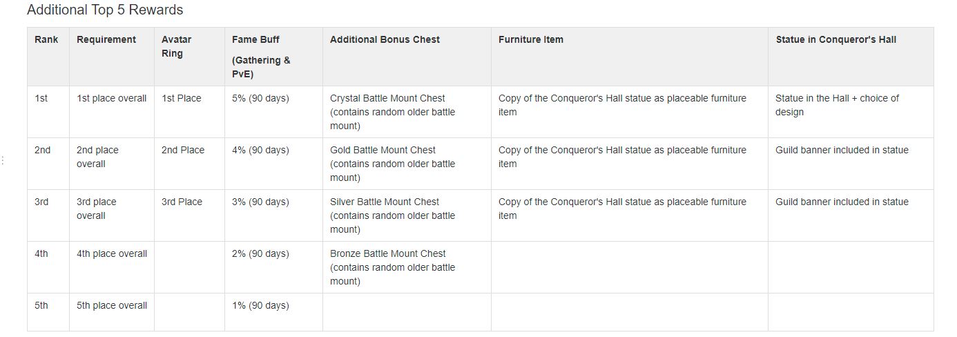Image resolution: width=957 pixels, height=337 pixels.
Task: Select the 'Additional Top 5 Rewards' heading
Action: pos(105,10)
